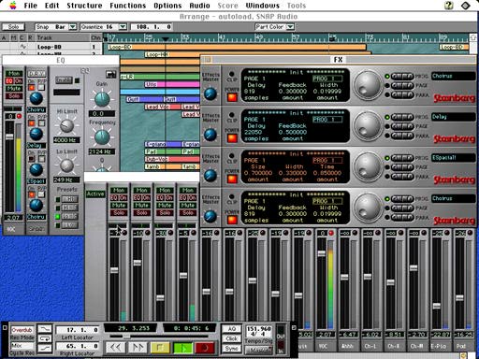Toggle the EQ Enable button
The height and width of the screenshot is (359, 479).
[64, 80]
